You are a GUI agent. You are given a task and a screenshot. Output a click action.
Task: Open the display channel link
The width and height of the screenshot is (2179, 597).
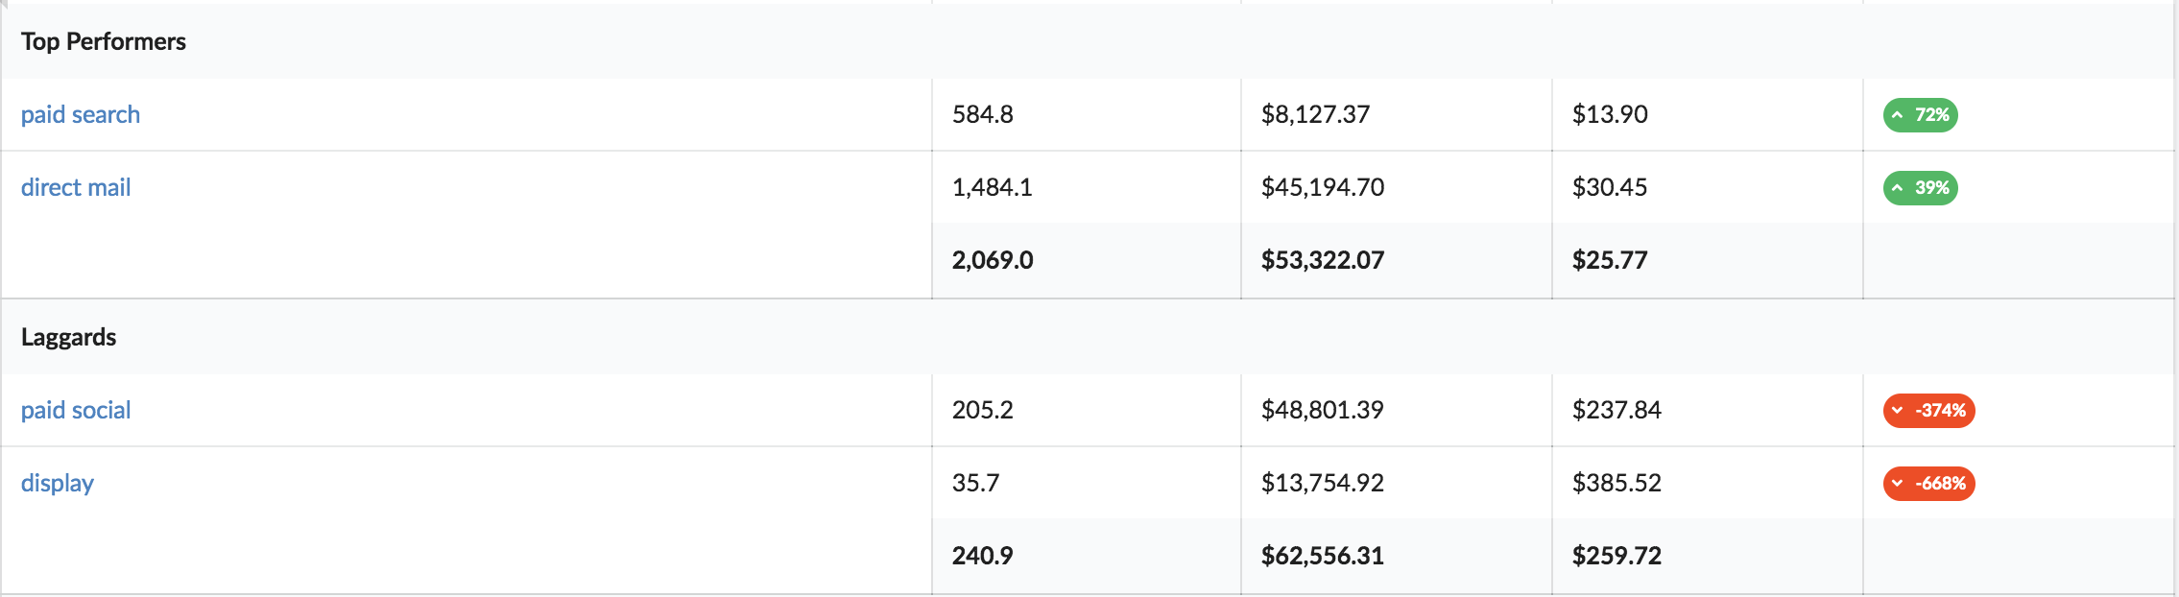(x=58, y=483)
